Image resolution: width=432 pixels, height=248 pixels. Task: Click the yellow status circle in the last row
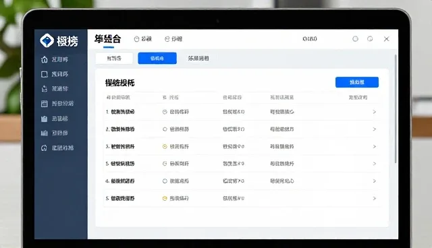[x=165, y=198]
